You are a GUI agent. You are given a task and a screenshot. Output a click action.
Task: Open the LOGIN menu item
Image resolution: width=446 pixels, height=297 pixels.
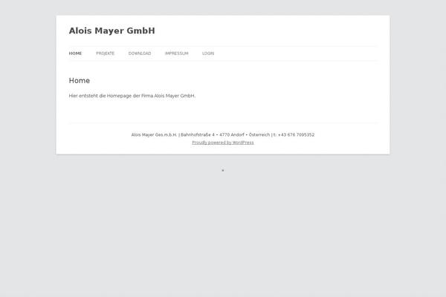click(208, 53)
